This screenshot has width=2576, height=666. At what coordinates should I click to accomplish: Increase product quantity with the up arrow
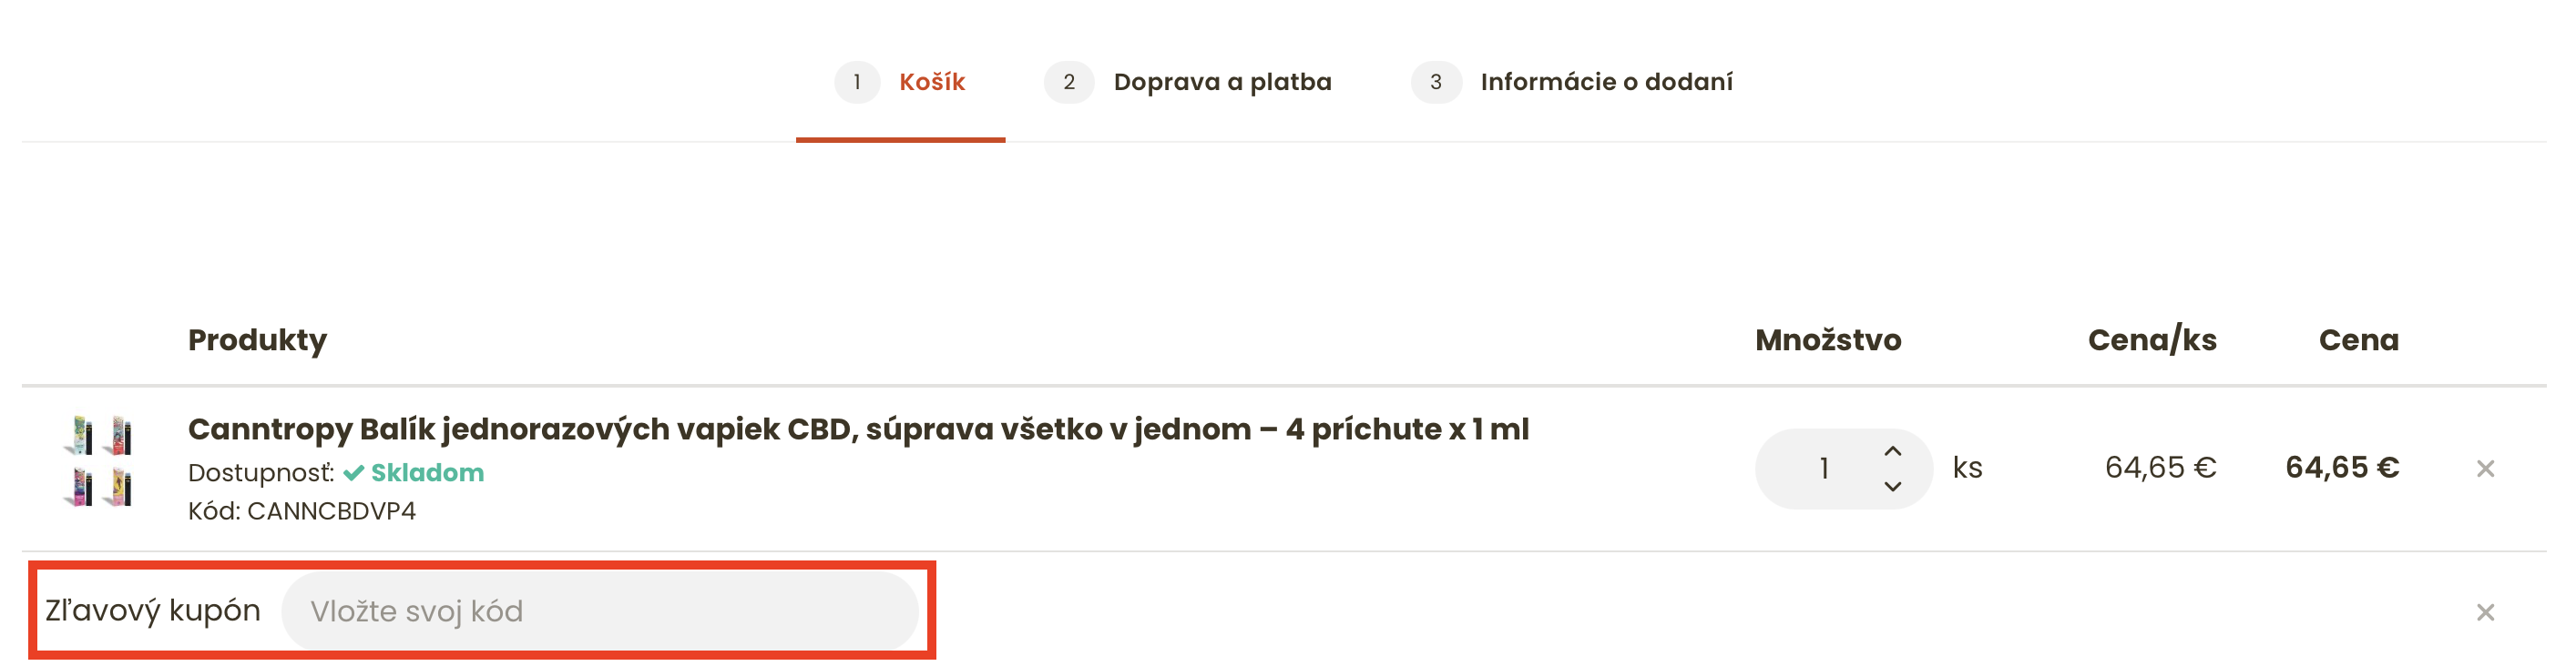coord(1892,451)
